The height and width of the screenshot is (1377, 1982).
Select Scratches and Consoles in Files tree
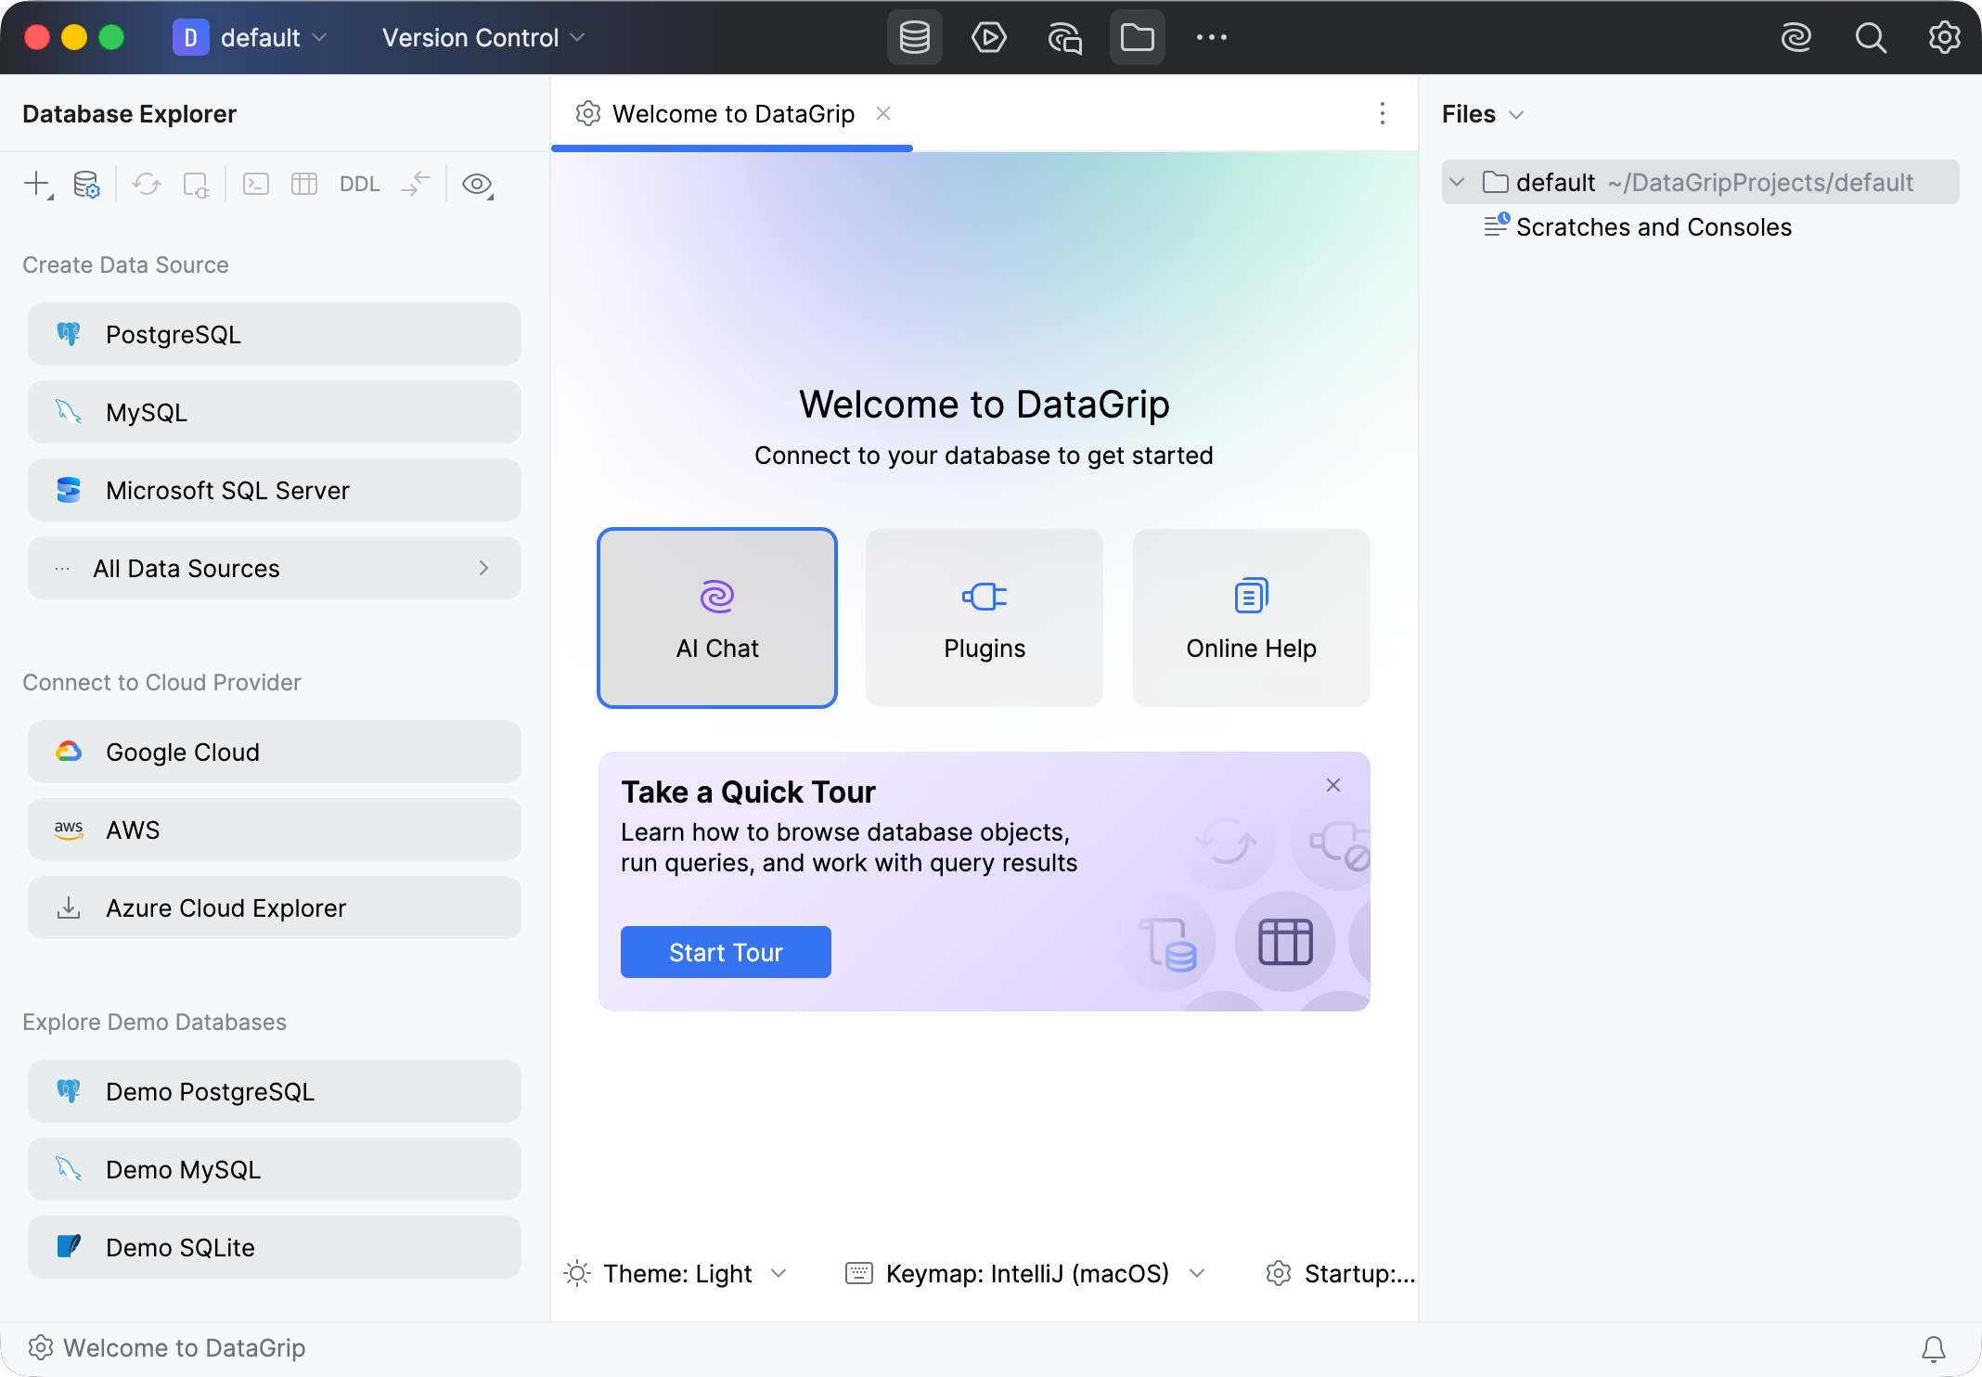(x=1654, y=227)
